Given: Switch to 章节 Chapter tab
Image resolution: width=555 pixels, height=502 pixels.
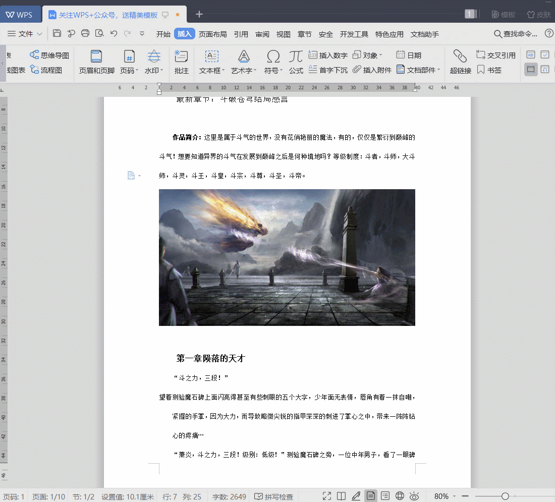Looking at the screenshot, I should [x=305, y=34].
